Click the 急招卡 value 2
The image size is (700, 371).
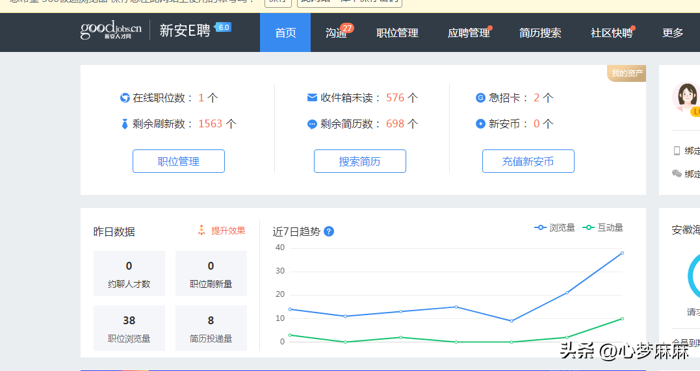[537, 97]
